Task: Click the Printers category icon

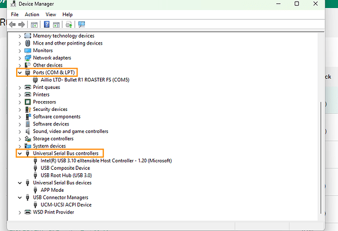Action: point(28,94)
